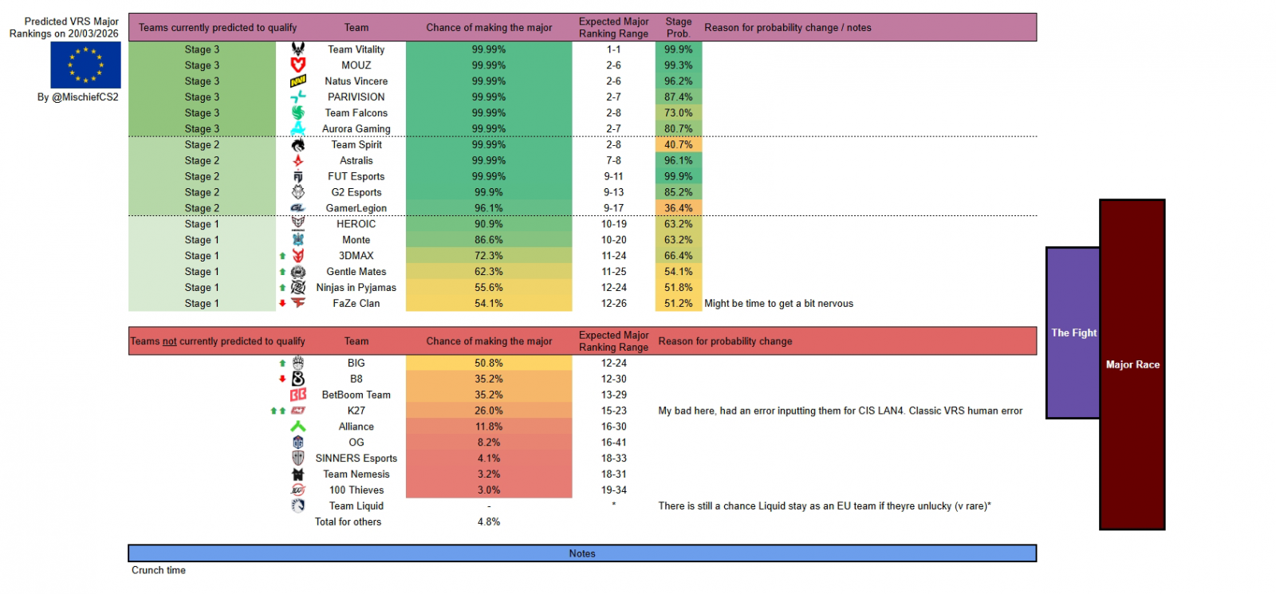
Task: Click the BetBoom Team logo icon
Action: tap(297, 395)
